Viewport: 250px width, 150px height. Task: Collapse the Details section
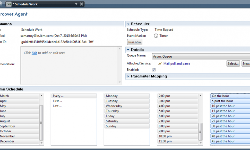[x=128, y=50]
